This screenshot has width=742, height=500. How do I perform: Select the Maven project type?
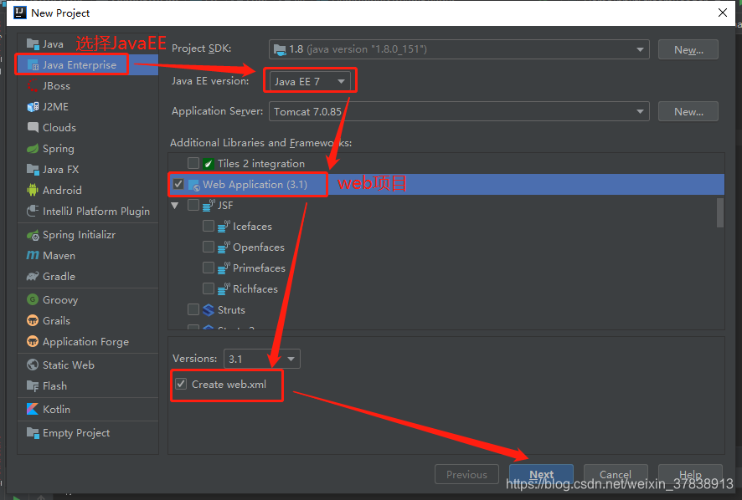click(x=88, y=256)
